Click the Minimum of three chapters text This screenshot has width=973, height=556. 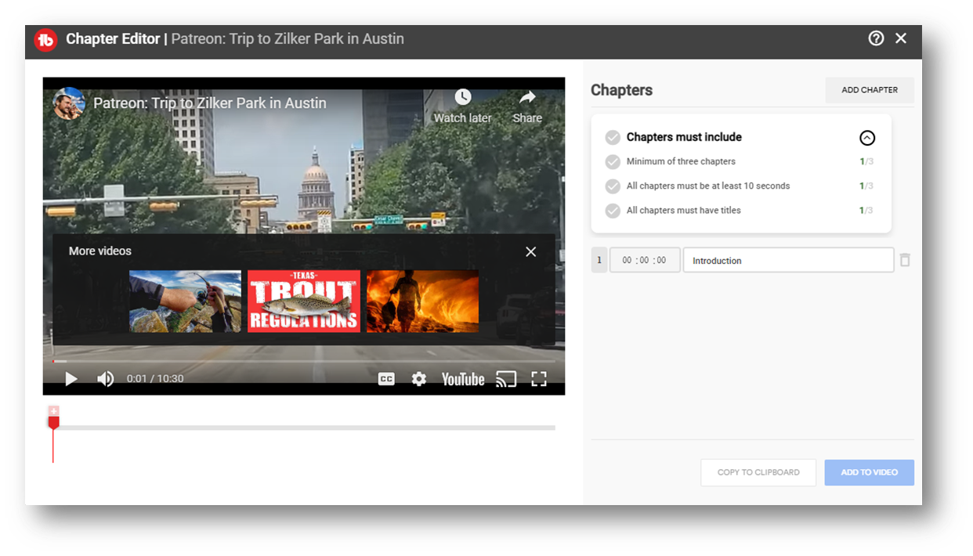click(681, 162)
